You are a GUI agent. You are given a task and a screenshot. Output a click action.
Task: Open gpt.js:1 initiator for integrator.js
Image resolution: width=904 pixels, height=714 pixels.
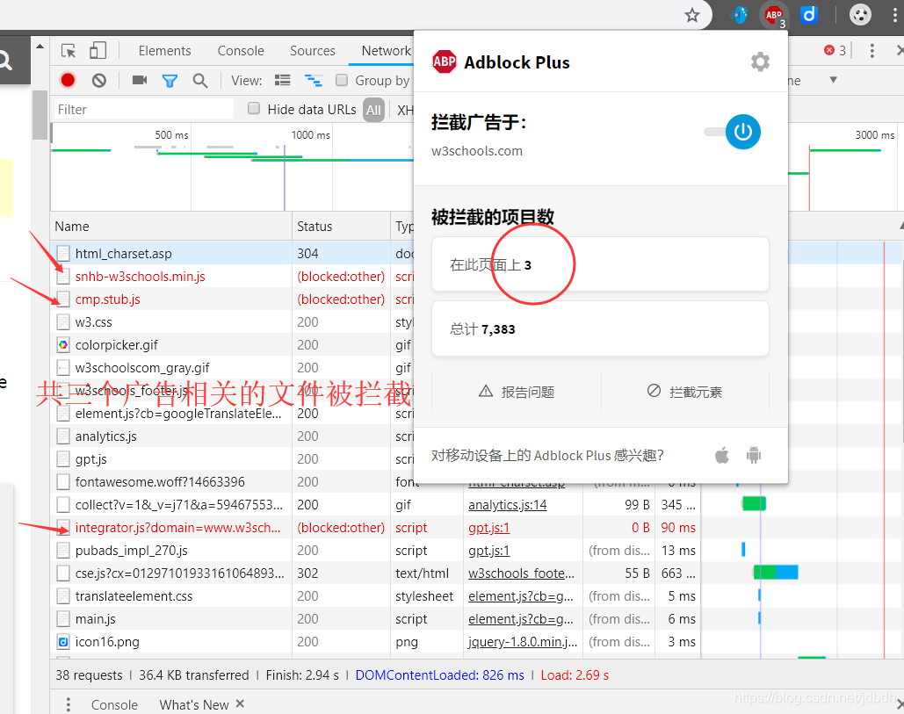pos(488,528)
